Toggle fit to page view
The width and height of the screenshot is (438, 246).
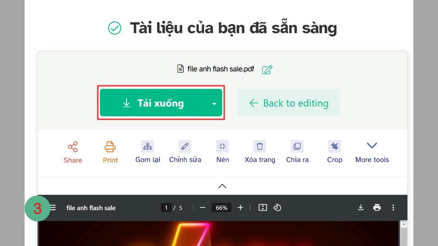[x=263, y=208]
